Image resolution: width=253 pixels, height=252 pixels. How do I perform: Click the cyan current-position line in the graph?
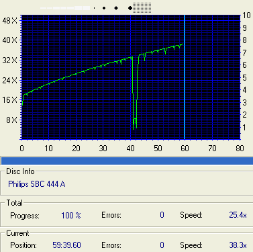tap(184, 77)
